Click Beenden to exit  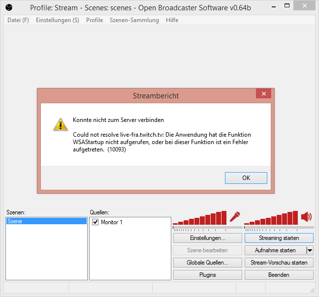pos(279,275)
